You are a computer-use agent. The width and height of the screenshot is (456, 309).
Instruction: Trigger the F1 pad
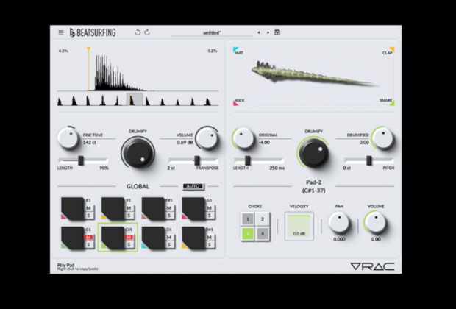click(x=113, y=208)
